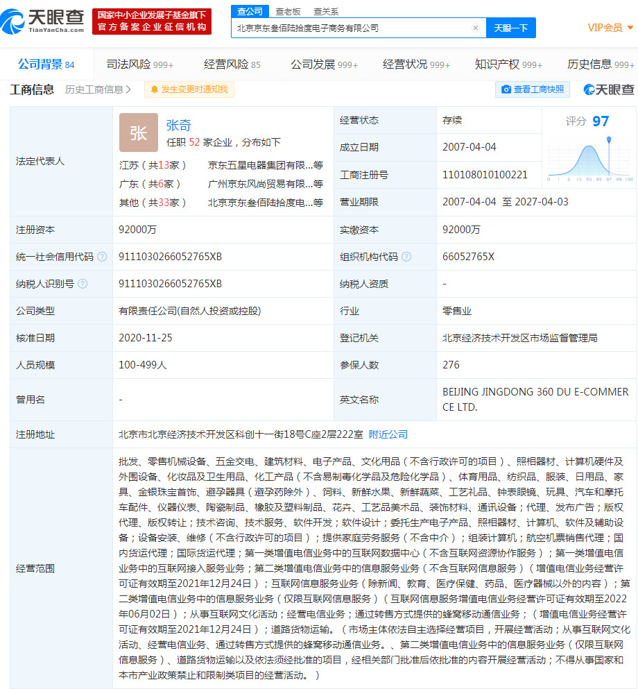Click the 发生变更时通知我 bell notification button
The height and width of the screenshot is (689, 638).
coord(189,90)
